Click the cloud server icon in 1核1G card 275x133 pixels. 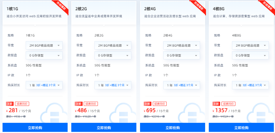[x=54, y=113]
